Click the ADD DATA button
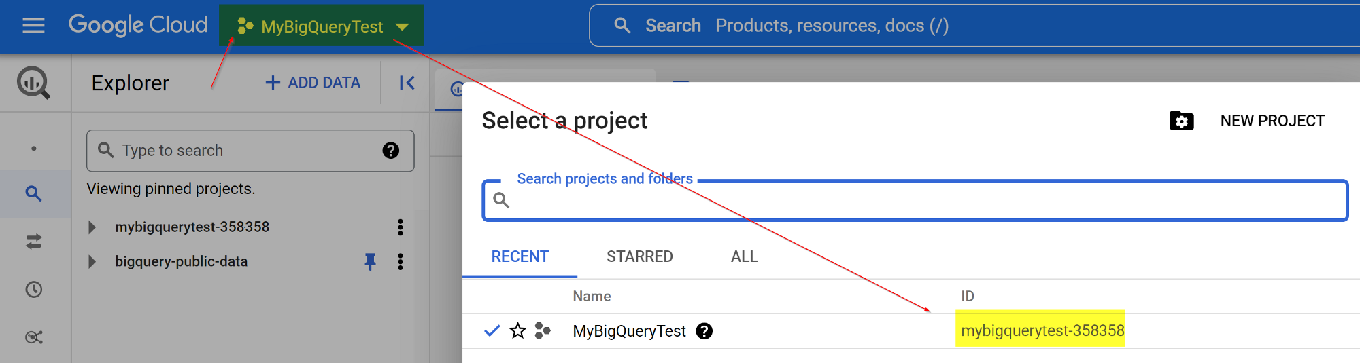This screenshot has height=363, width=1360. [313, 83]
